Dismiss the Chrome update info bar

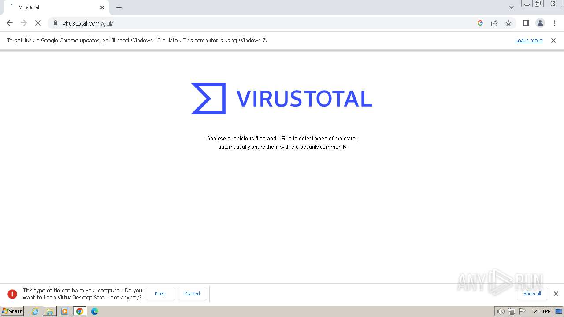click(553, 41)
